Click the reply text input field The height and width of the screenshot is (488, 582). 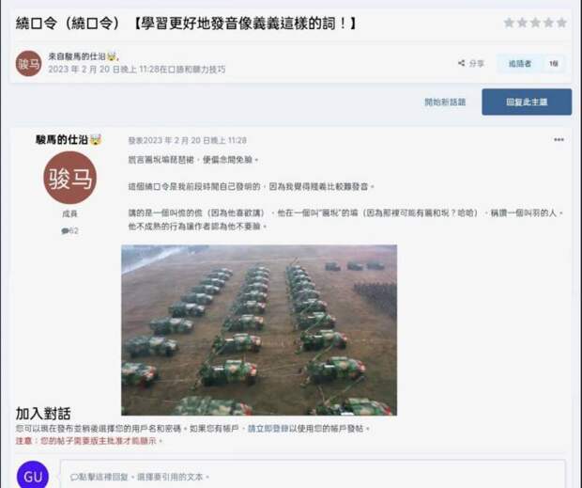coord(313,475)
